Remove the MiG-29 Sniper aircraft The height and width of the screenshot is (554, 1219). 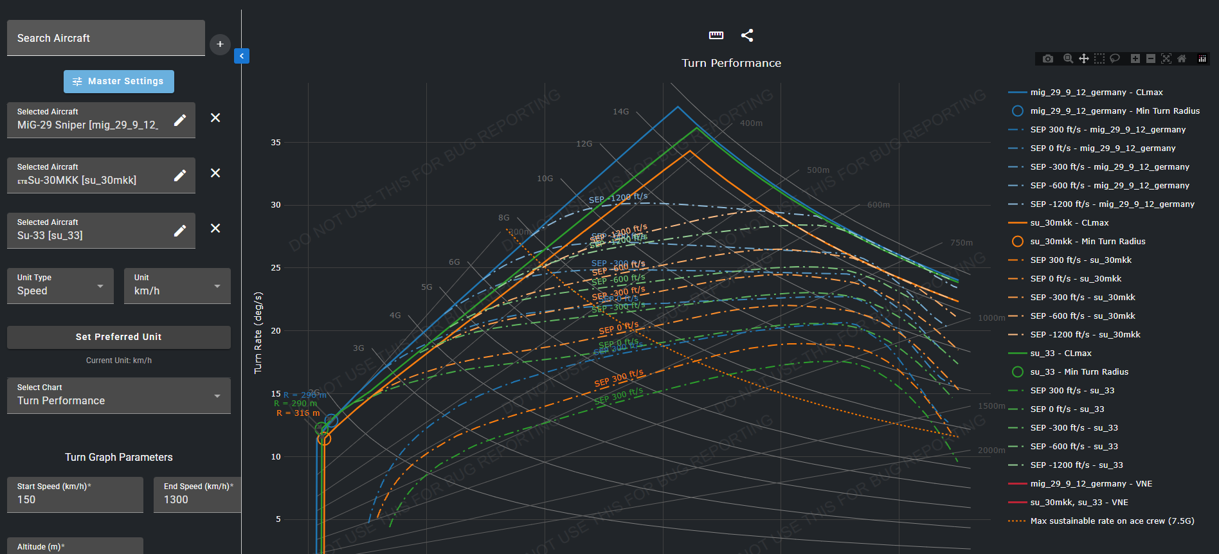[x=215, y=118]
